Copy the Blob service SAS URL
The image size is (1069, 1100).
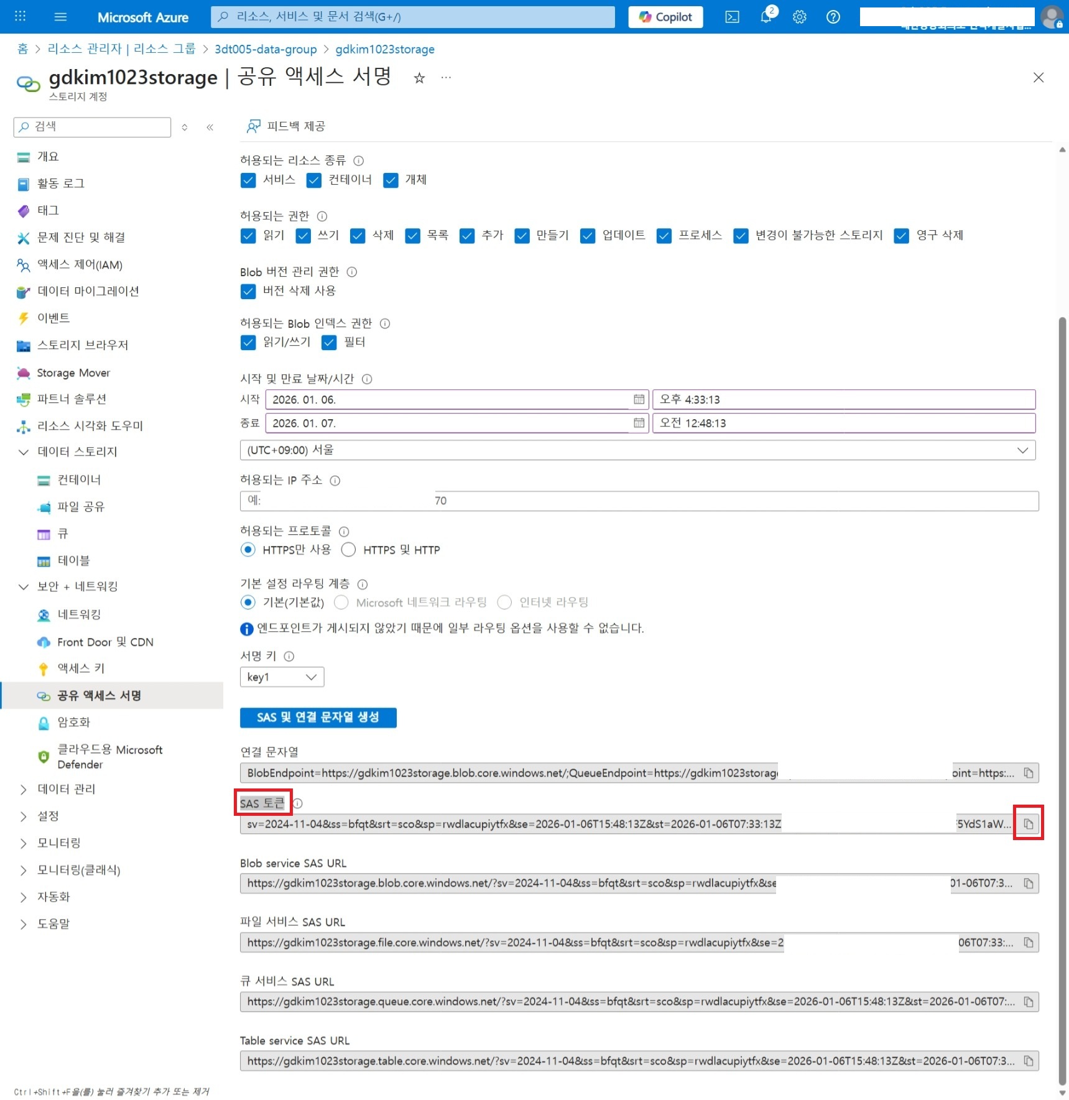click(1029, 883)
